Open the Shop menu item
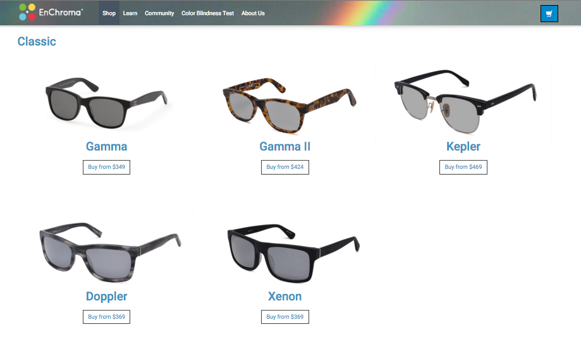Viewport: 581px width, 339px height. [x=109, y=13]
